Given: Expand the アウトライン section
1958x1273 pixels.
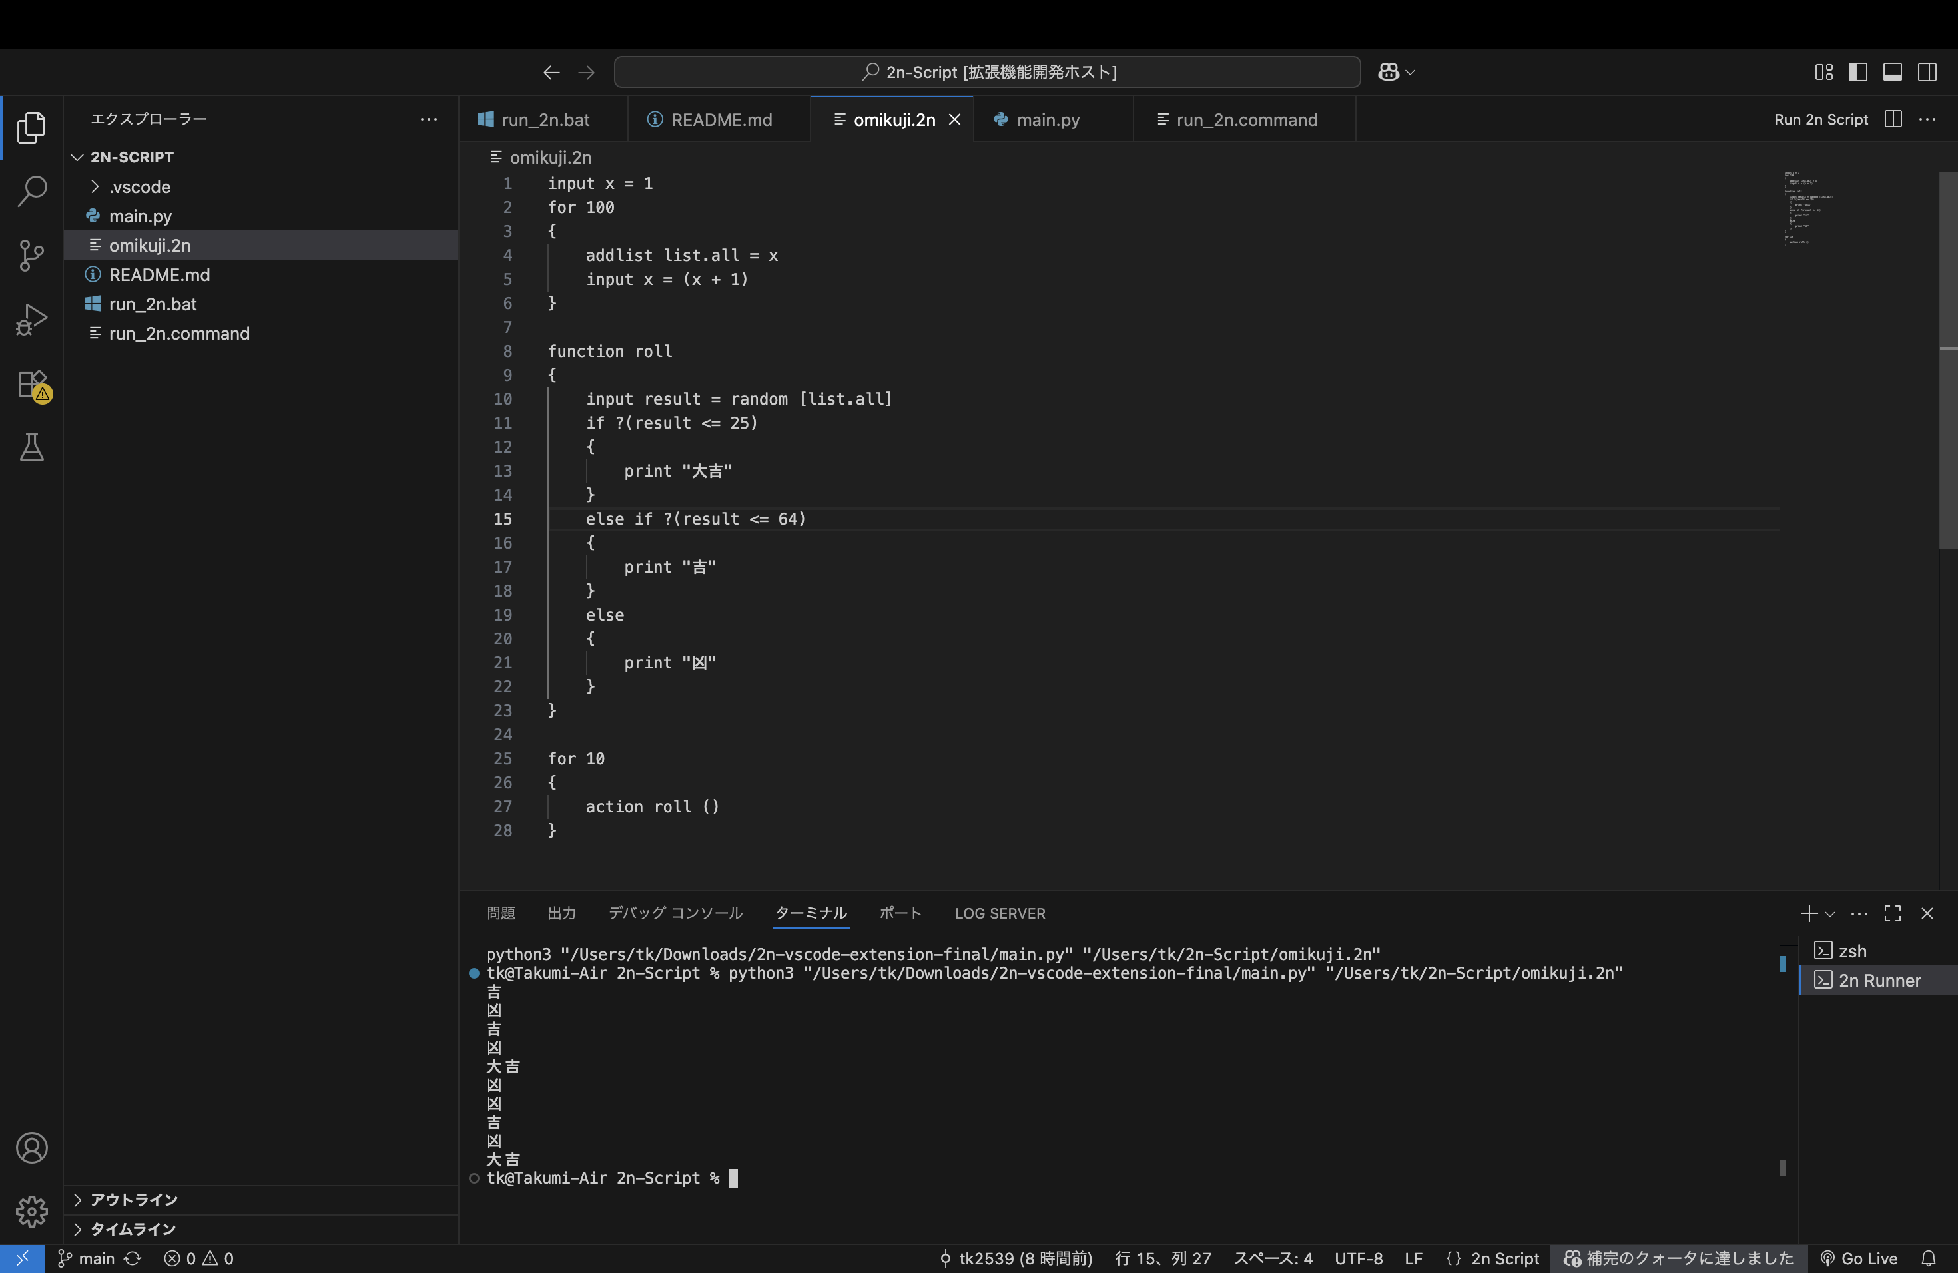Looking at the screenshot, I should click(x=134, y=1200).
